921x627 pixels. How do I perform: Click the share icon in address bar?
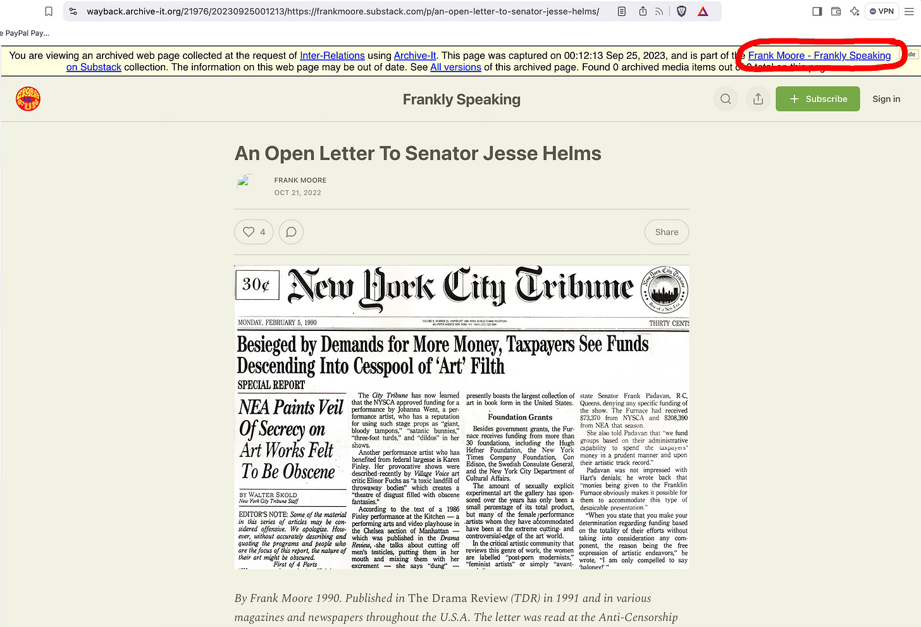click(643, 11)
